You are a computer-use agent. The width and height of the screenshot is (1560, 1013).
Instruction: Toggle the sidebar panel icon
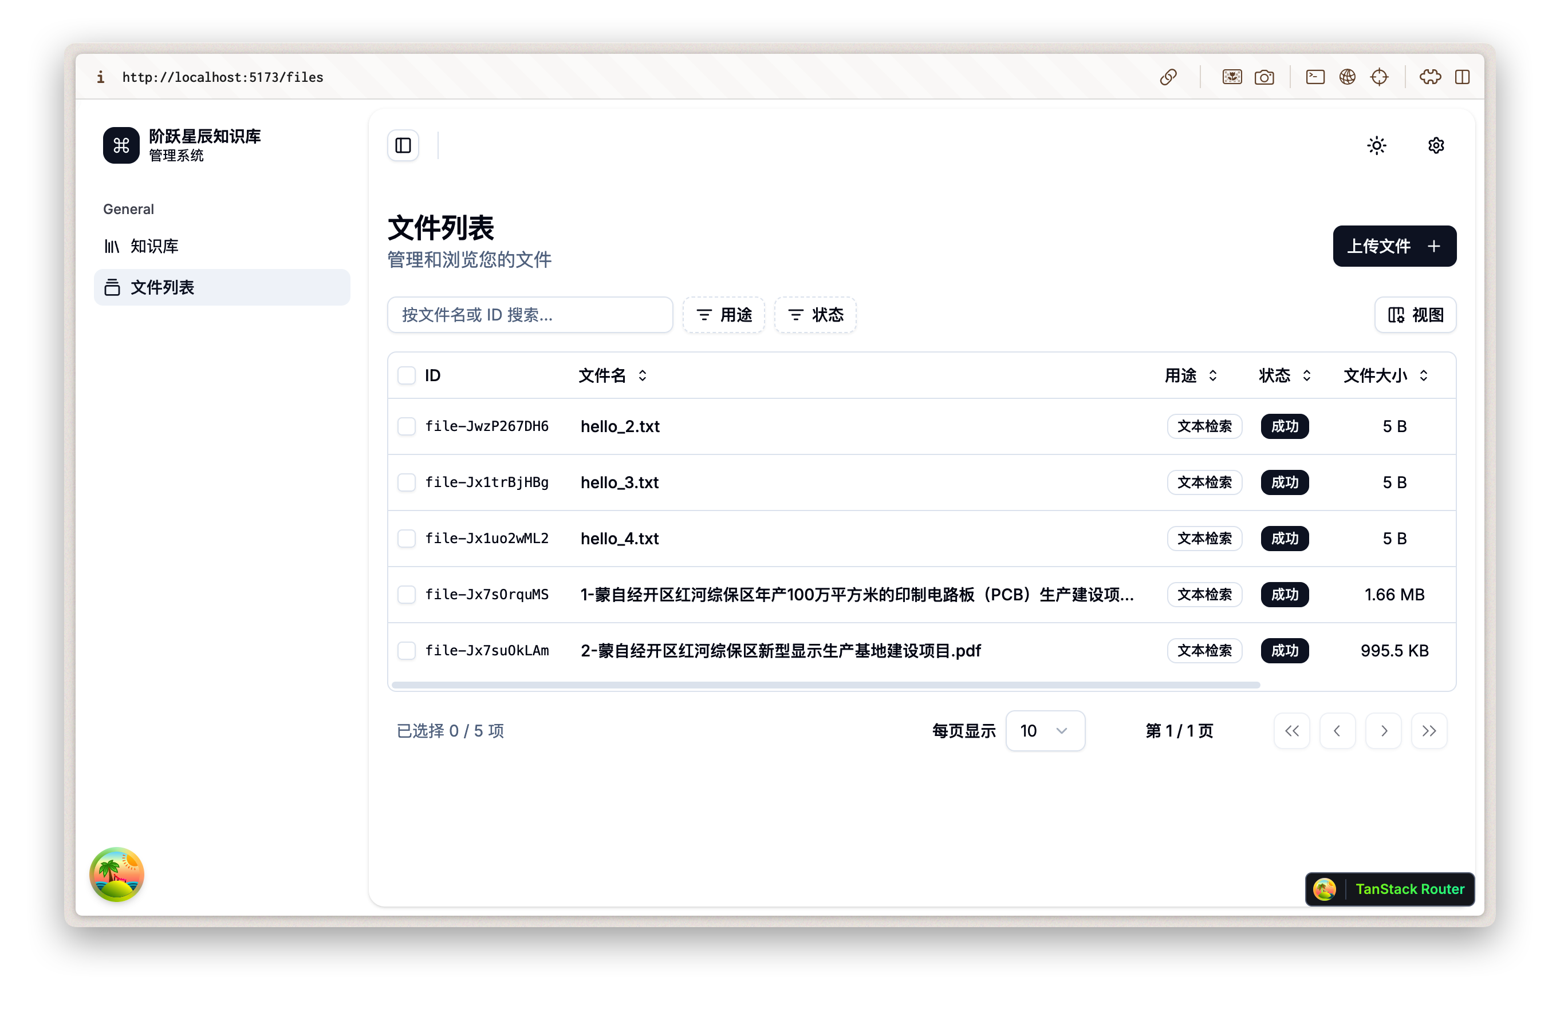coord(403,145)
